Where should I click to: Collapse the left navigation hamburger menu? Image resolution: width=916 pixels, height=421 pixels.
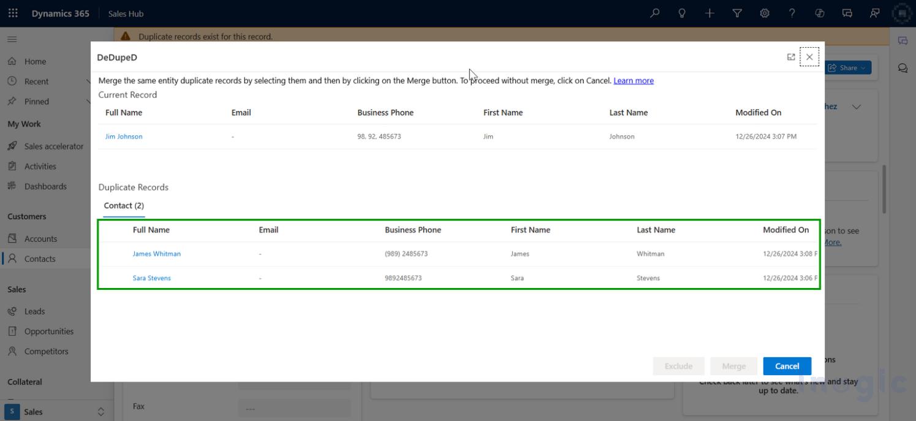coord(12,39)
